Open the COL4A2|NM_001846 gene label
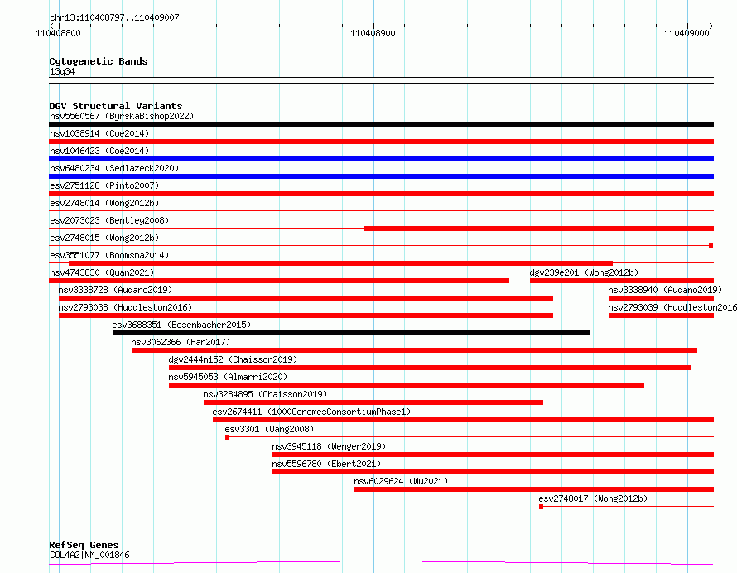 coord(89,555)
